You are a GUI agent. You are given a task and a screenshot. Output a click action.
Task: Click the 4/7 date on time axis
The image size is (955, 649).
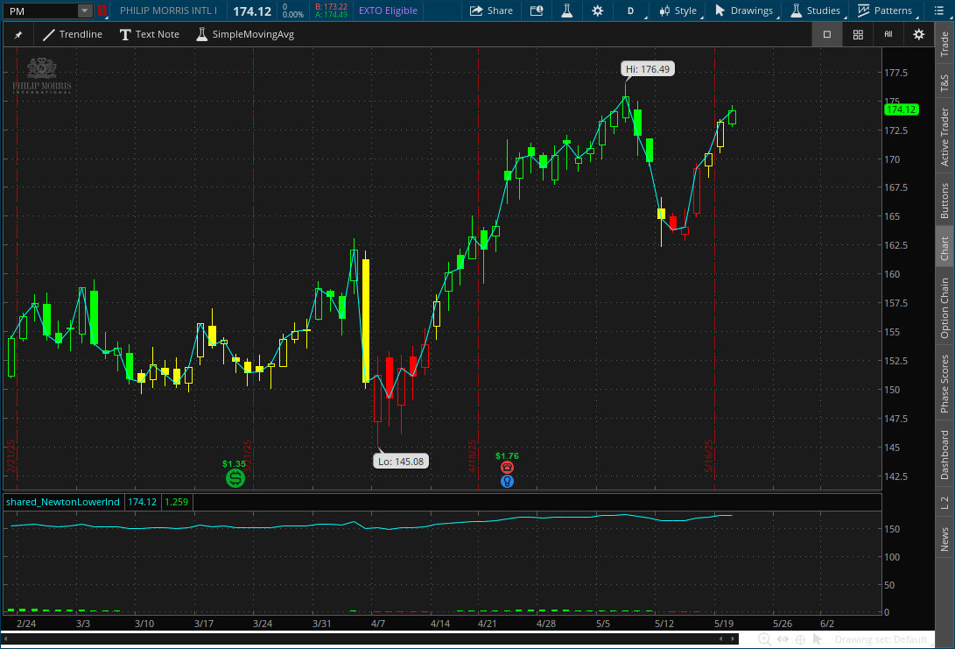(377, 624)
